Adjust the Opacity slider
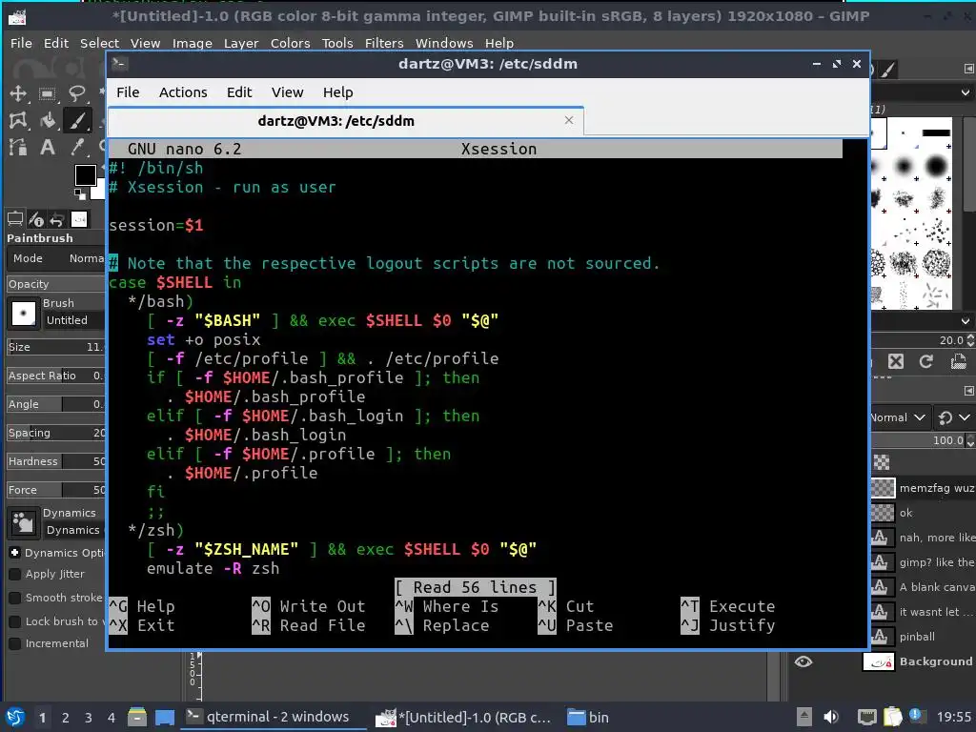Viewport: 976px width, 732px height. point(56,284)
